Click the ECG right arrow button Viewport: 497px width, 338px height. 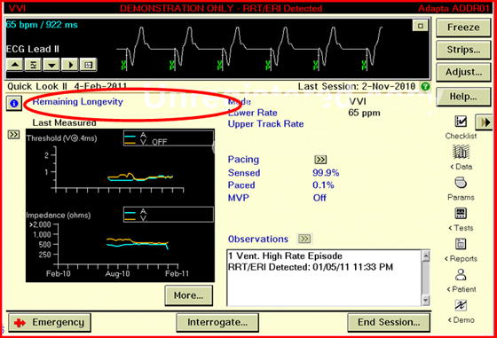click(x=70, y=65)
